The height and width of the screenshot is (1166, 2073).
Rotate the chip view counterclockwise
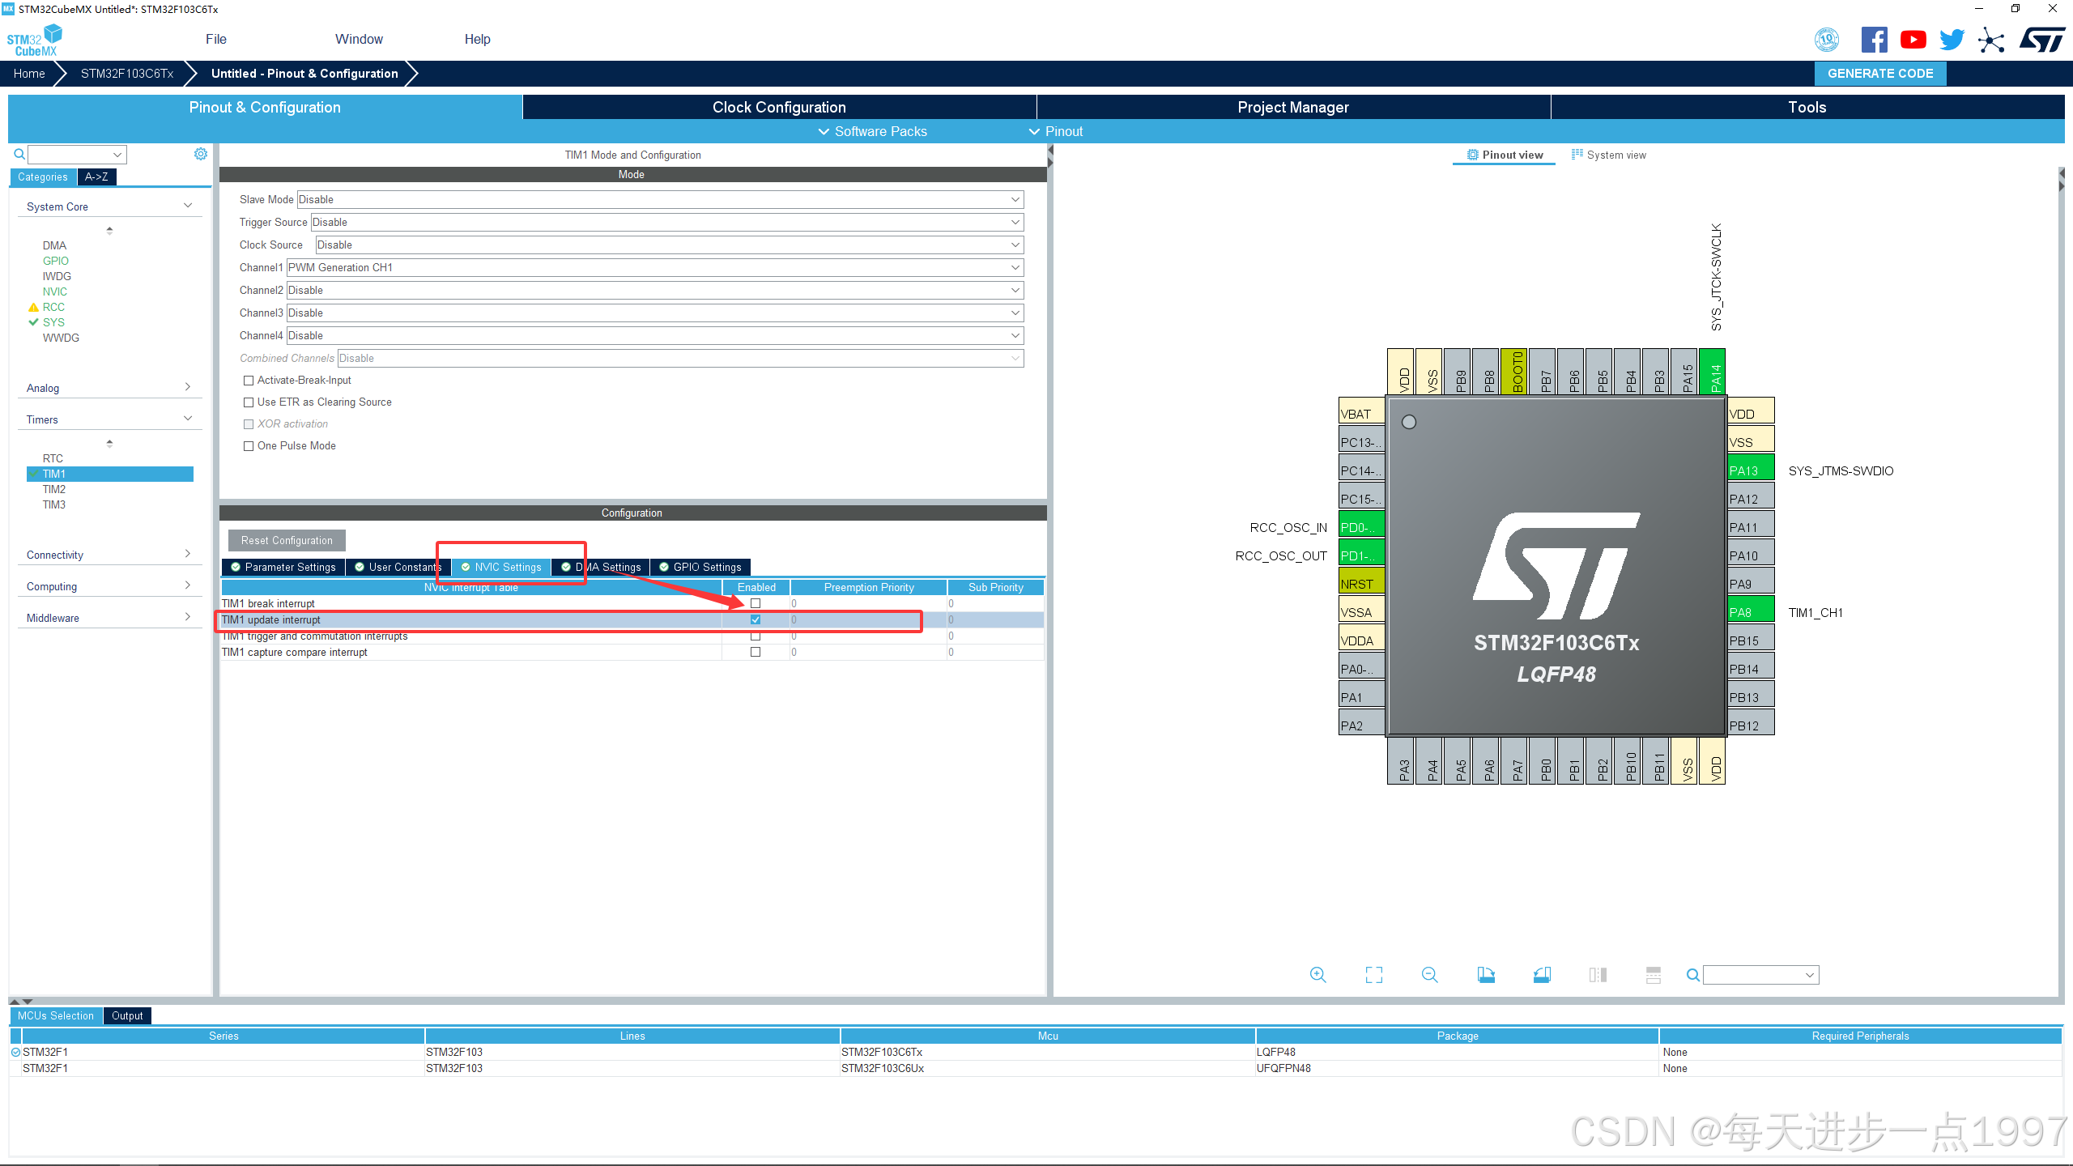(1540, 974)
